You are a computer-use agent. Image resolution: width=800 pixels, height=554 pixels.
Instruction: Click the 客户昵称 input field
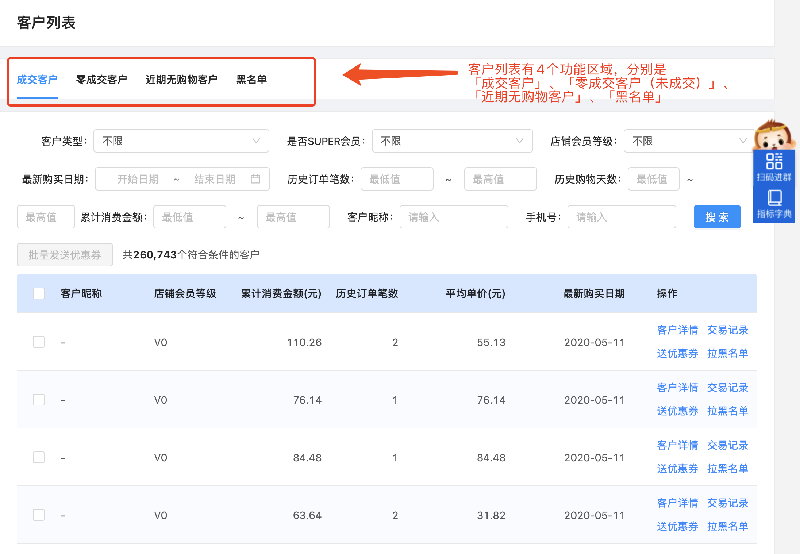(x=454, y=217)
